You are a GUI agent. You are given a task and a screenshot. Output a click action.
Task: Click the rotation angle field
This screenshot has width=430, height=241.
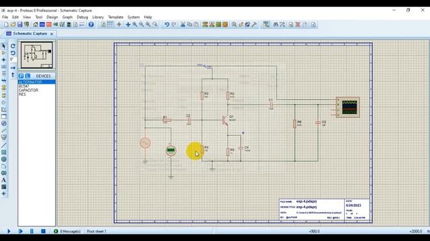click(x=13, y=60)
